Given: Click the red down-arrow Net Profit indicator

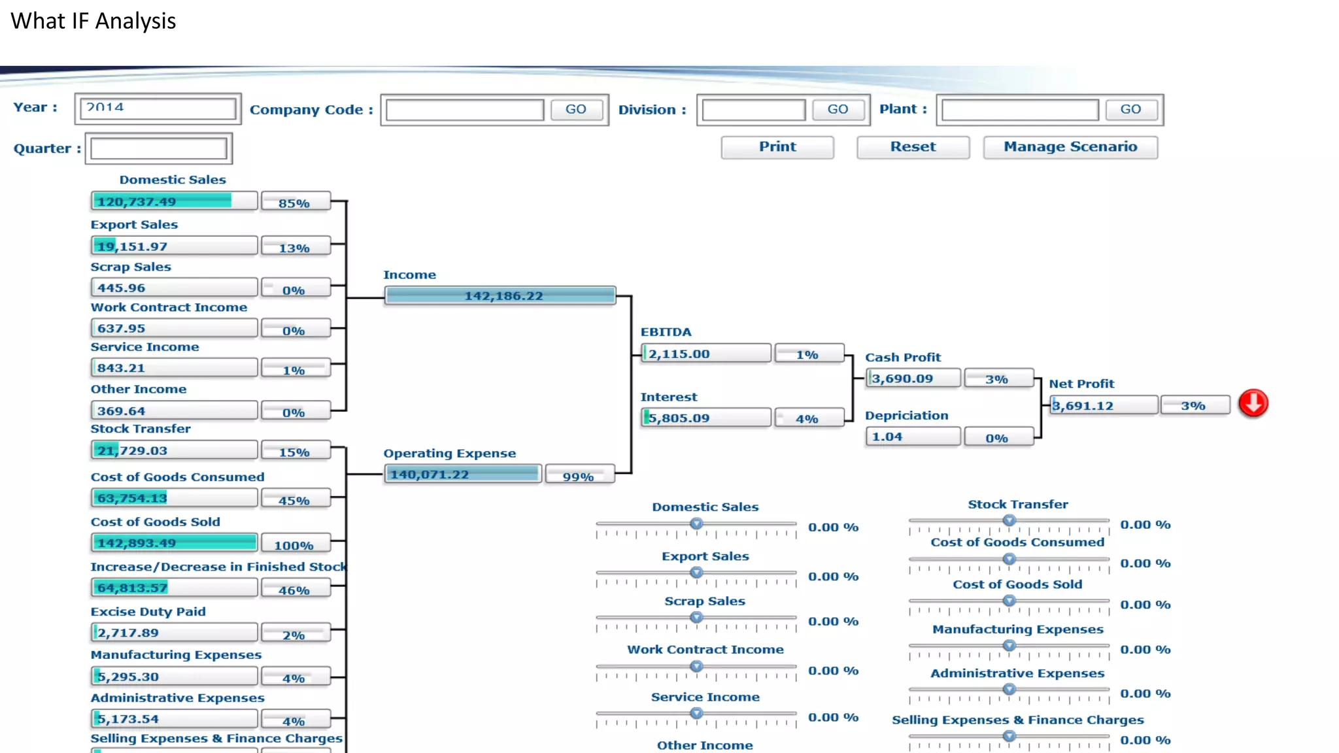Looking at the screenshot, I should coord(1253,403).
